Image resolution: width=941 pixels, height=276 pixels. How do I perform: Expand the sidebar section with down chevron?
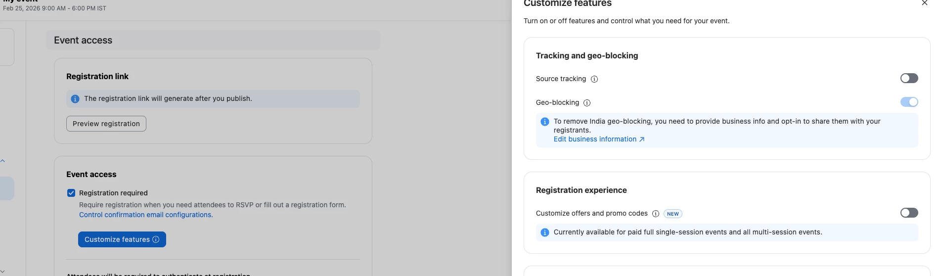pyautogui.click(x=3, y=271)
